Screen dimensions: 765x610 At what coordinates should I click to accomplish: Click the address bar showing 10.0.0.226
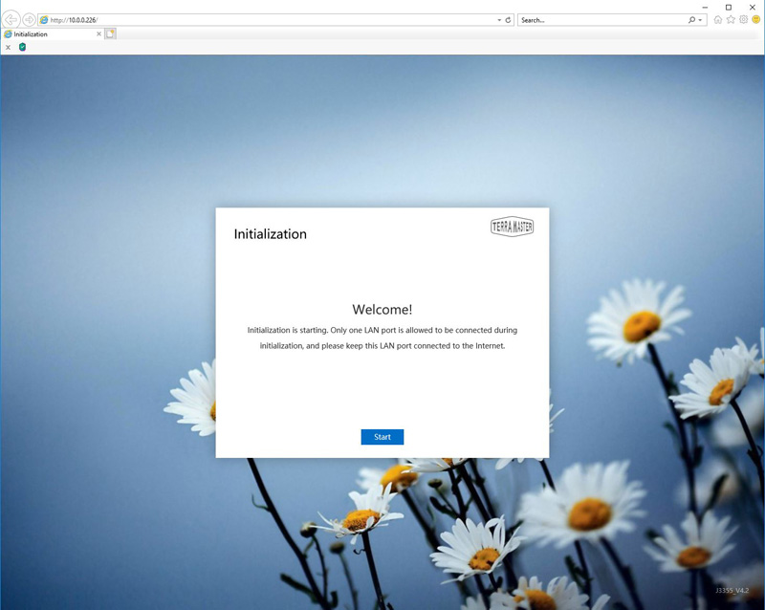coord(273,20)
